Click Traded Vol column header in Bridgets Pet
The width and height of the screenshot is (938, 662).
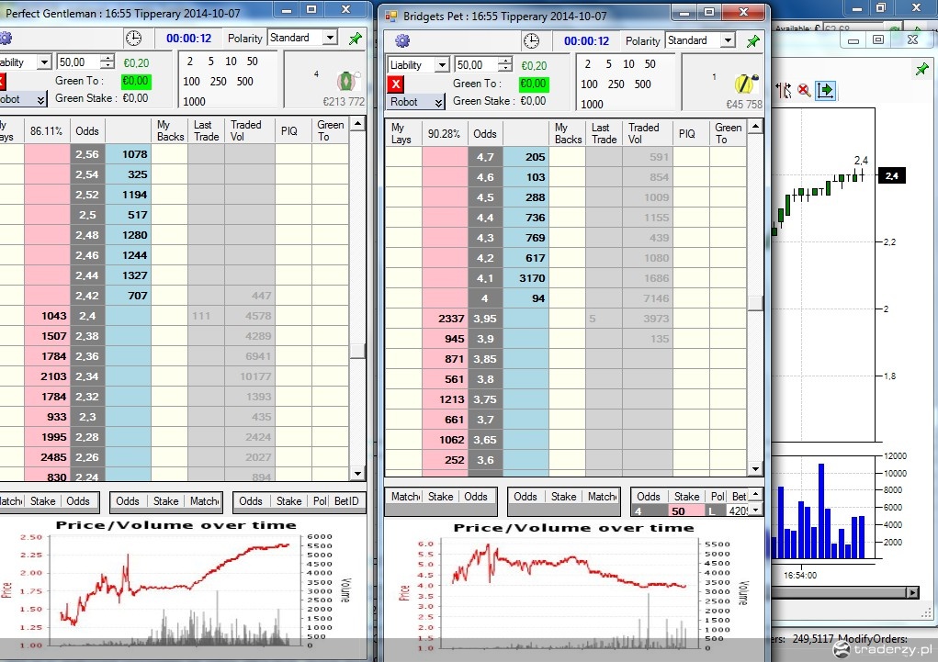[x=647, y=133]
